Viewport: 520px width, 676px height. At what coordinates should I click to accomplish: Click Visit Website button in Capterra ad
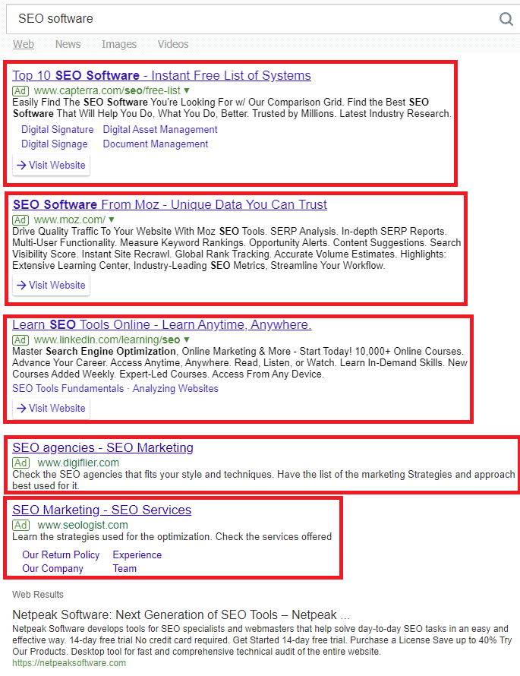[x=52, y=165]
